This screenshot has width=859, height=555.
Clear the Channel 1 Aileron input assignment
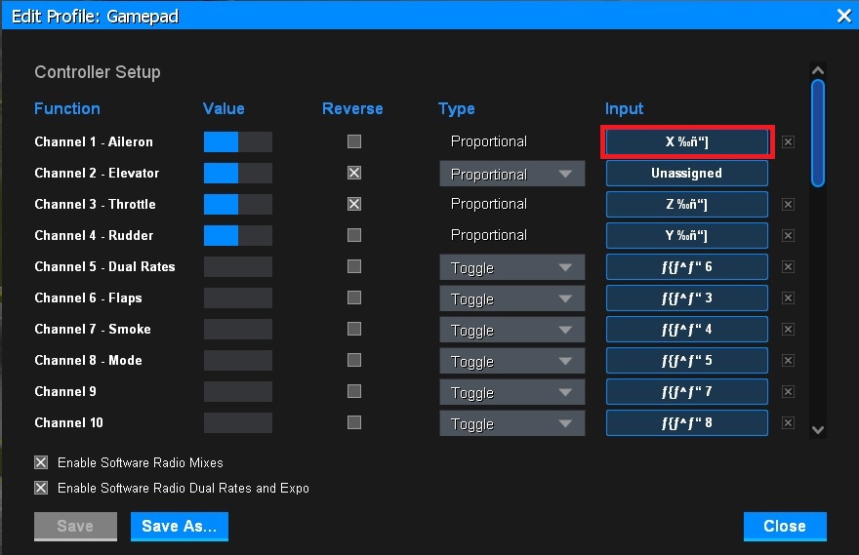tap(788, 141)
